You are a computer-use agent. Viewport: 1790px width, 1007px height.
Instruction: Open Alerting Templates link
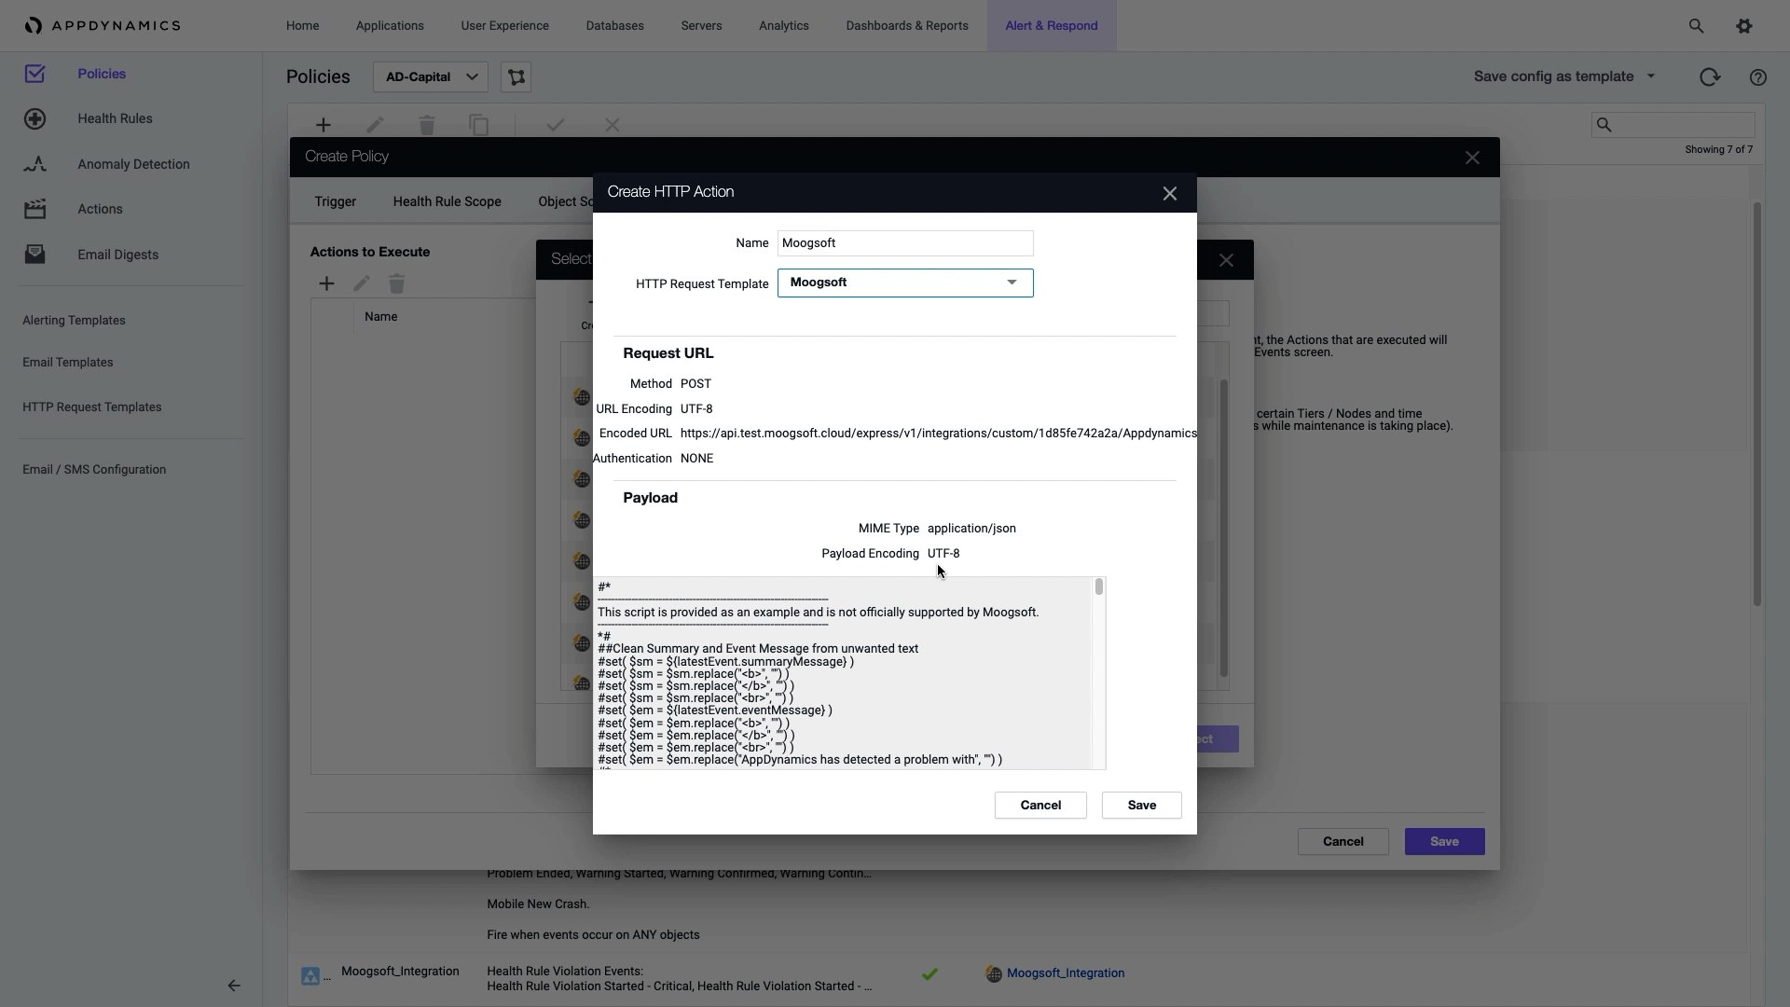pyautogui.click(x=74, y=321)
